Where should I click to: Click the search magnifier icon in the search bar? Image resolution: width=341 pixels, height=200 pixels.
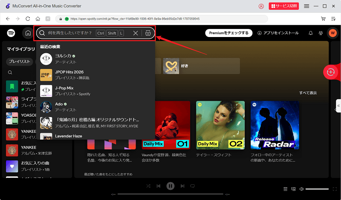(42, 33)
